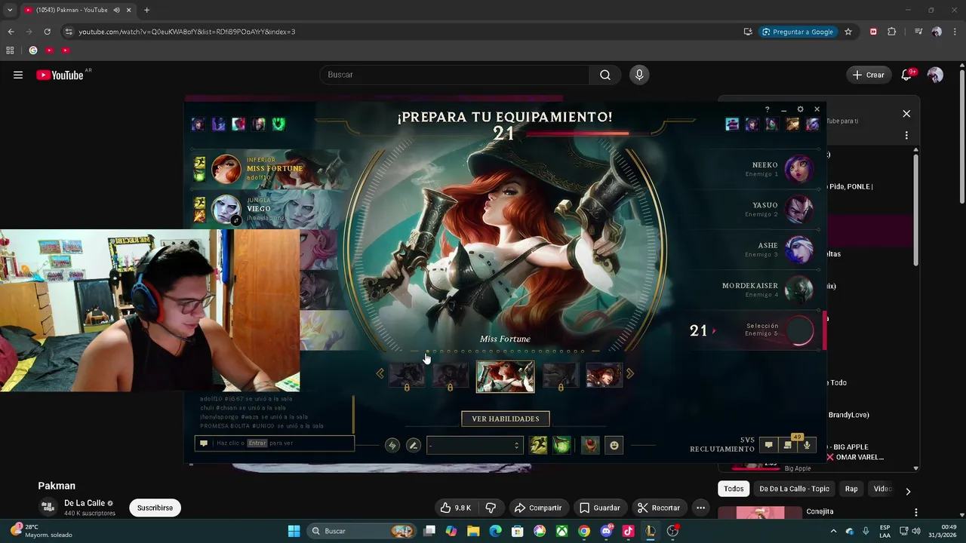Save video with Guardar button
This screenshot has width=966, height=543.
tap(599, 508)
